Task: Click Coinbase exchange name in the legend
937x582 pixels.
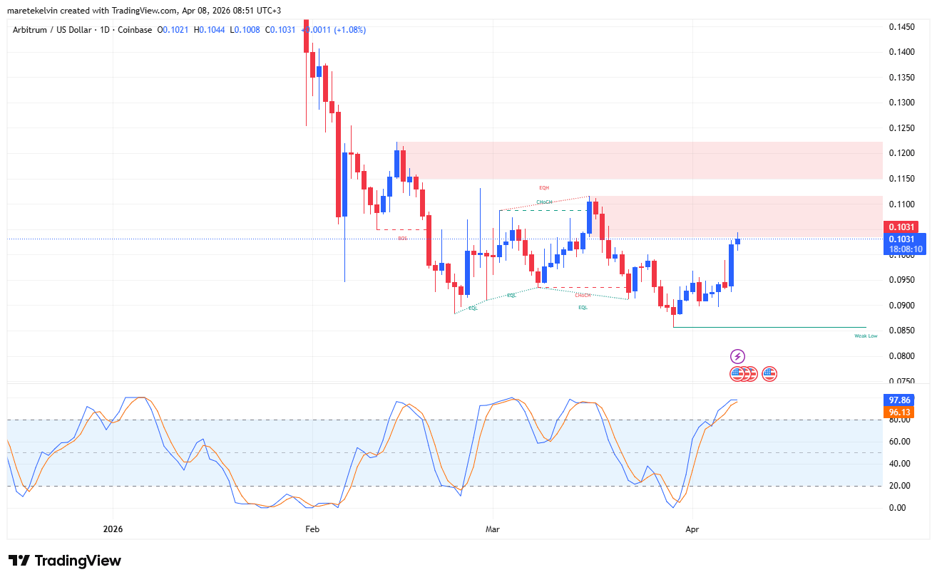Action: (x=135, y=30)
